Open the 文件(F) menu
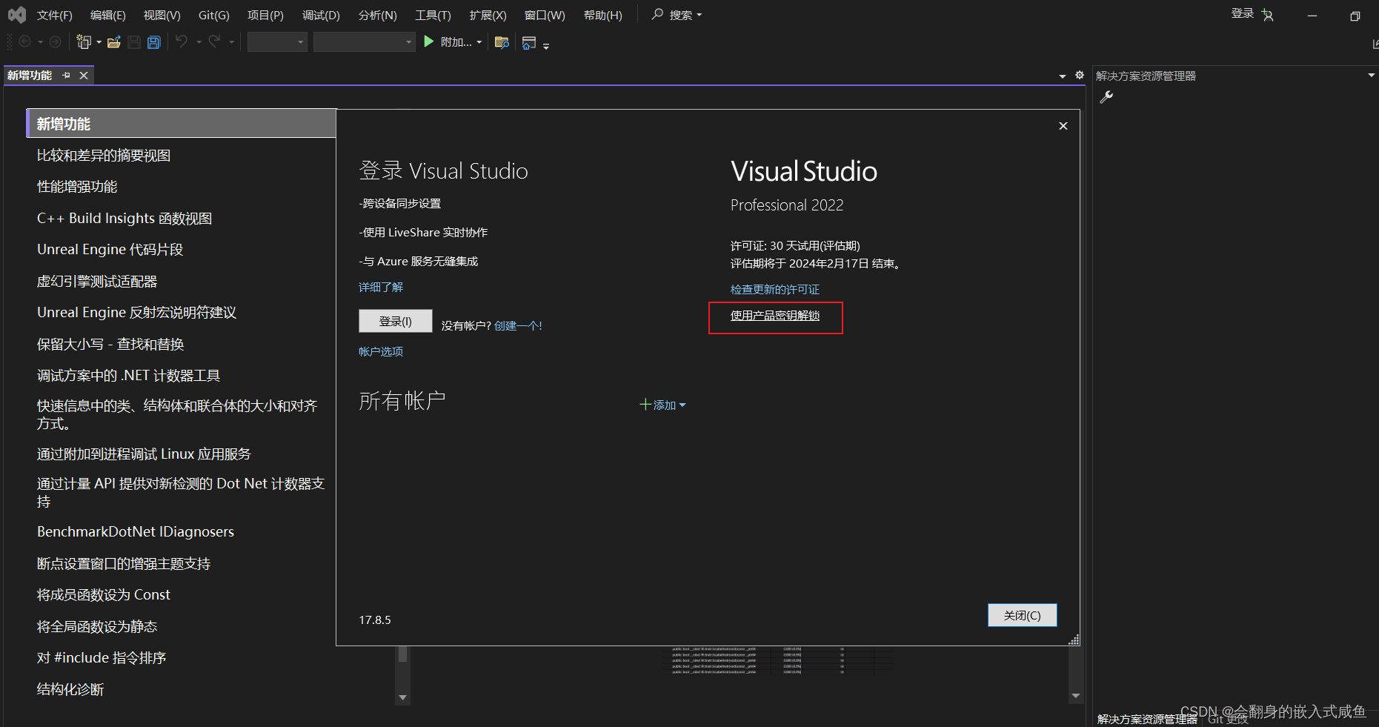This screenshot has width=1379, height=727. point(55,15)
